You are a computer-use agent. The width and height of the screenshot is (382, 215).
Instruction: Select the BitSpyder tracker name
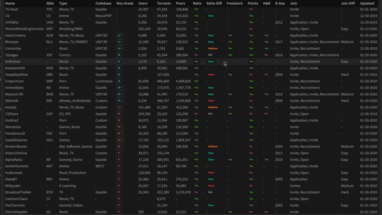[x=13, y=186]
